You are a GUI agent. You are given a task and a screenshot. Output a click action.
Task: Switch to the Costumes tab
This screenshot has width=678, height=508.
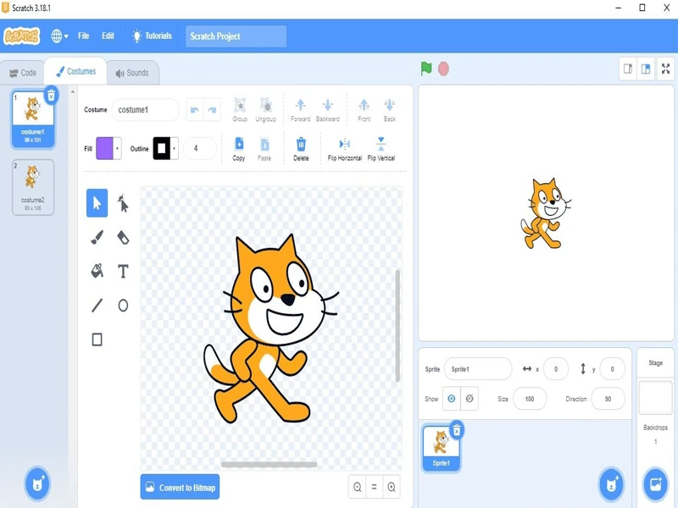[x=75, y=71]
